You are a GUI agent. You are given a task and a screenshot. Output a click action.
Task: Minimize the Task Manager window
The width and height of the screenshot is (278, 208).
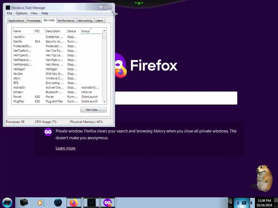pos(101,8)
